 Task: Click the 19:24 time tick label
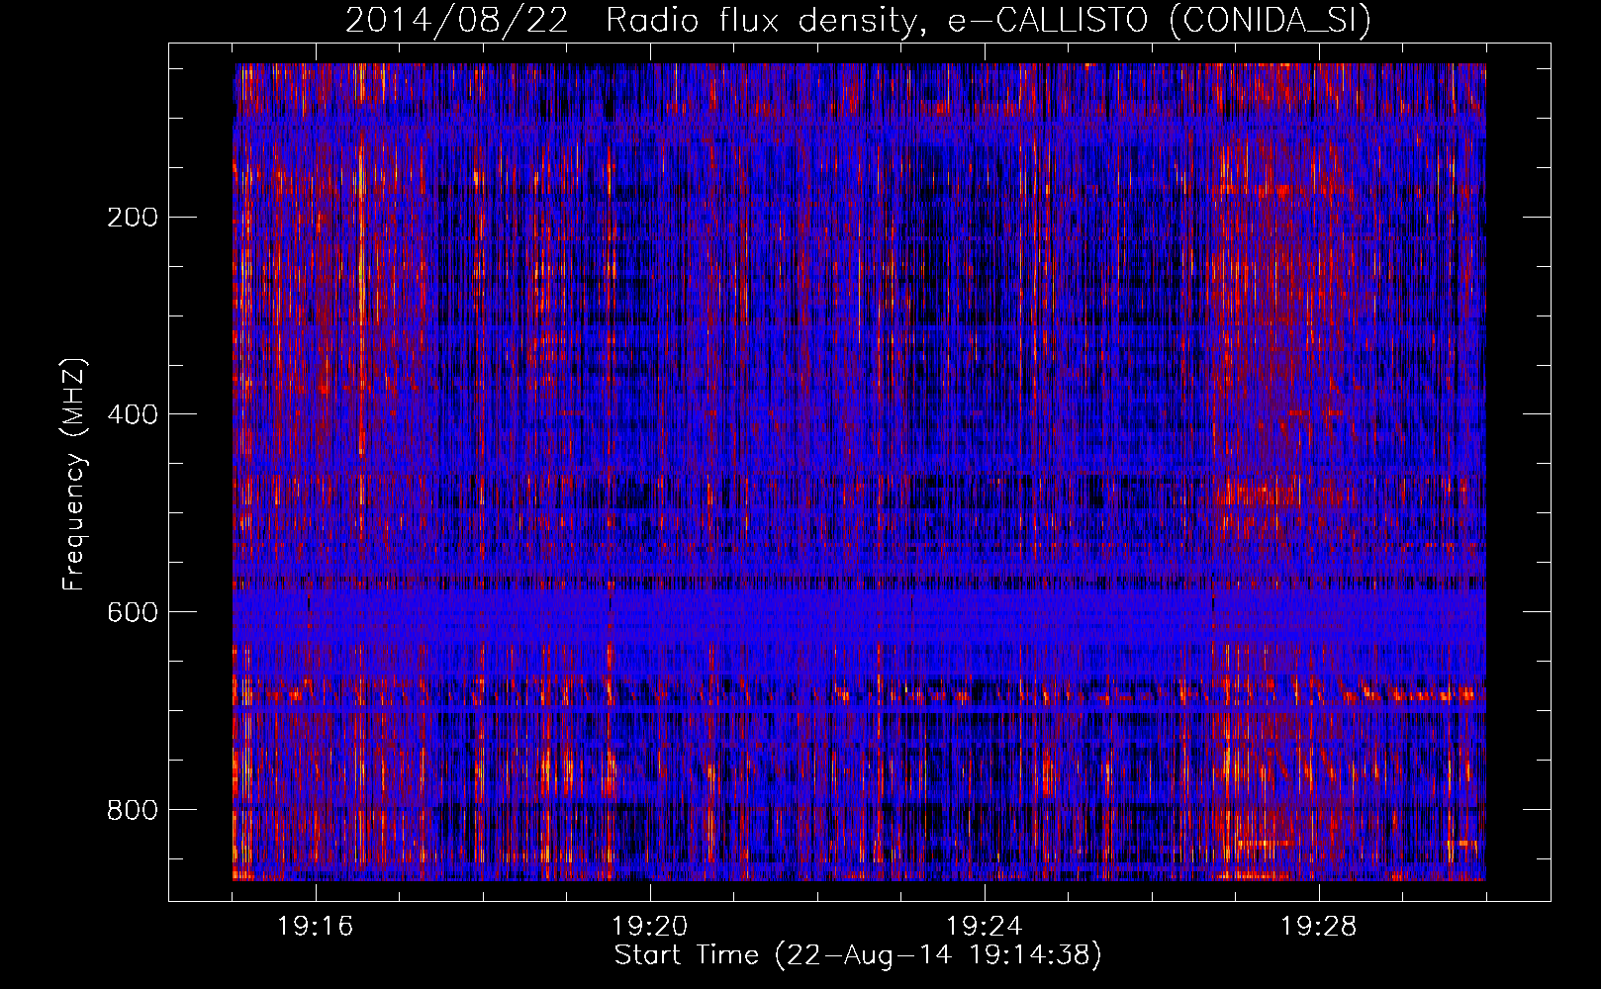tap(985, 927)
